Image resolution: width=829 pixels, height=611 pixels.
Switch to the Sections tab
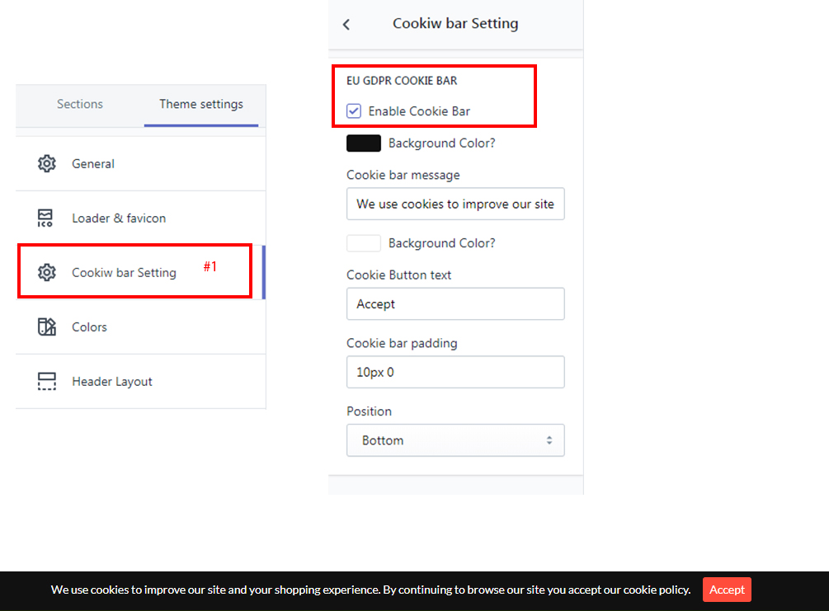80,104
